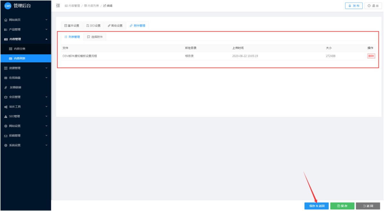Click the 退出 logout button
The image size is (384, 211).
pyautogui.click(x=373, y=6)
